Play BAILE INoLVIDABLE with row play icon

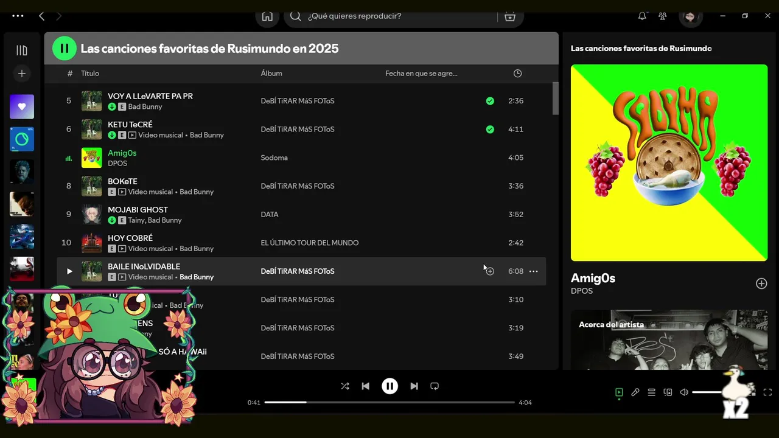point(69,271)
